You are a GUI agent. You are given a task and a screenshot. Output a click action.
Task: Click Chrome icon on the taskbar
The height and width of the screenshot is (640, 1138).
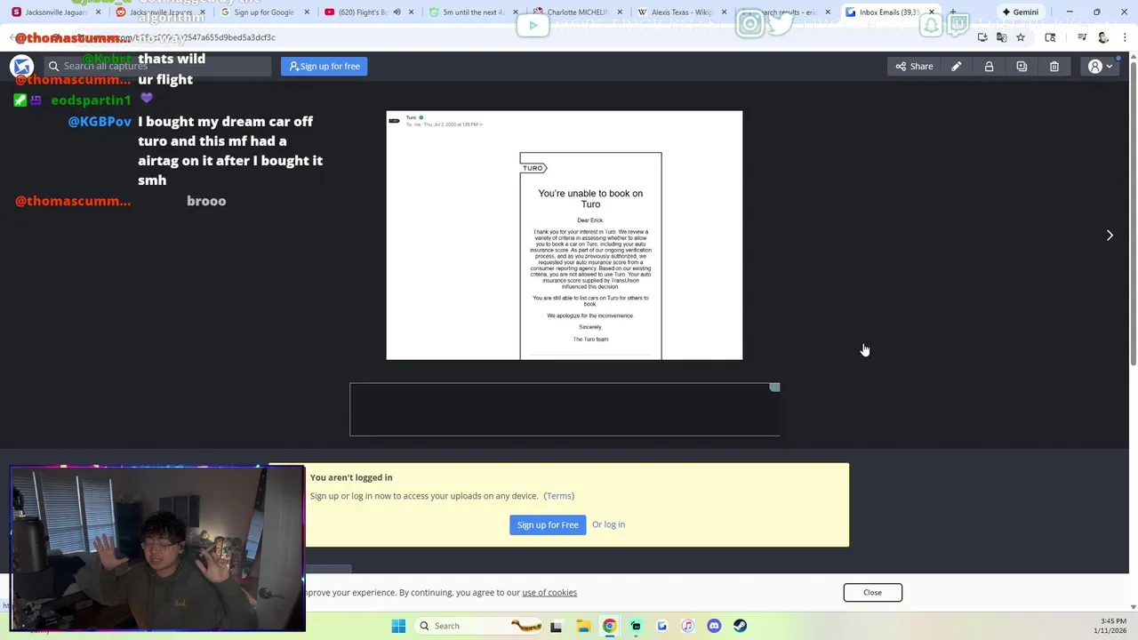609,626
